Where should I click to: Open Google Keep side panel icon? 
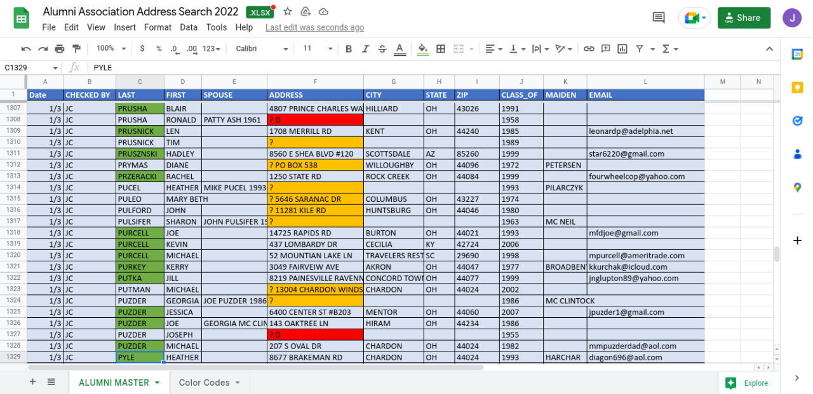tap(798, 88)
